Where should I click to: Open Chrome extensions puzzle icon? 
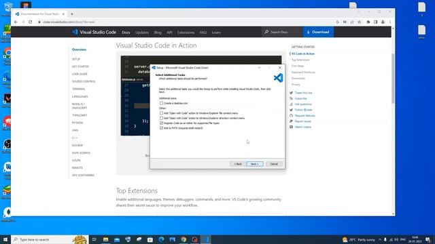368,22
